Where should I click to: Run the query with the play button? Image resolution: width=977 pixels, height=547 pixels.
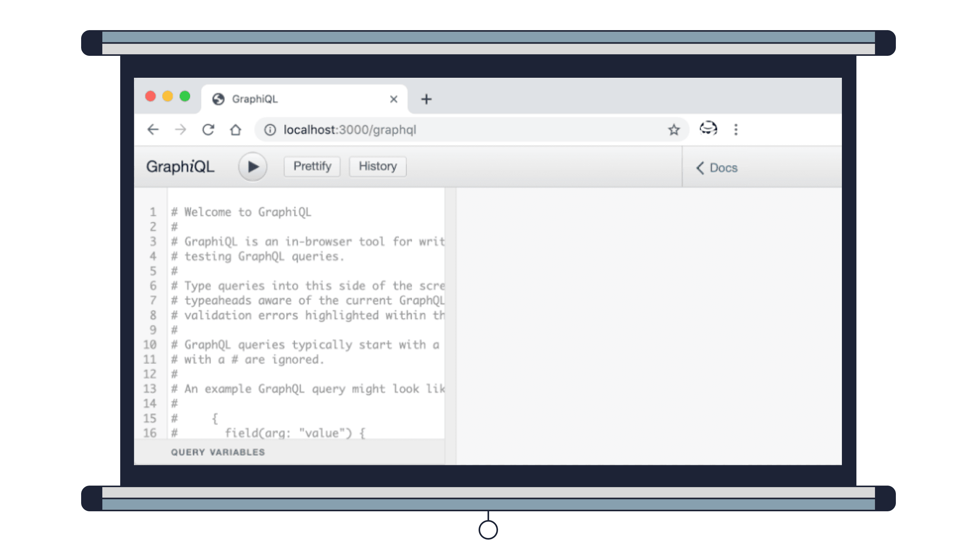253,166
